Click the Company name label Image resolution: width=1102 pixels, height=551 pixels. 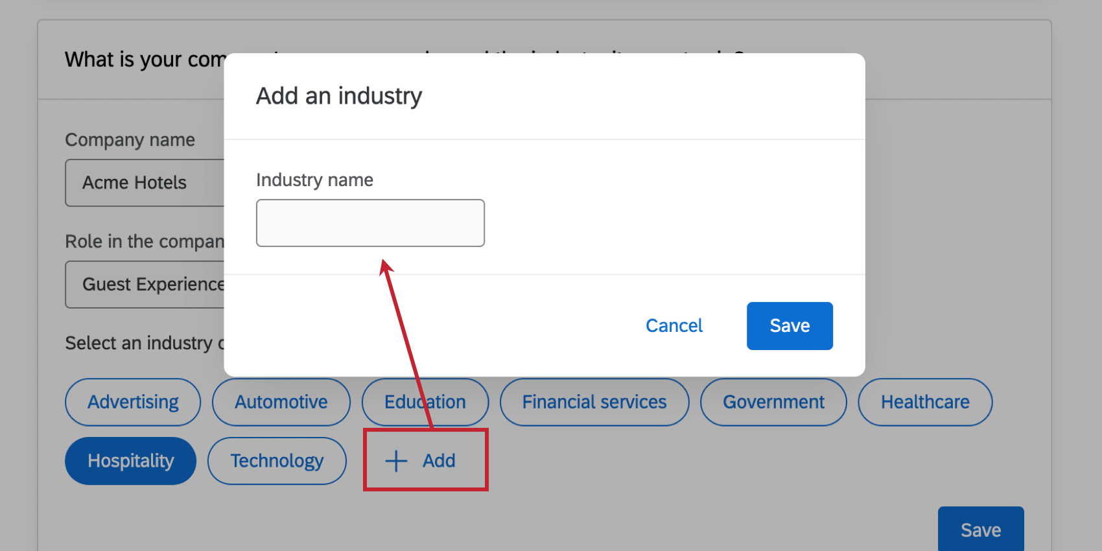(130, 139)
